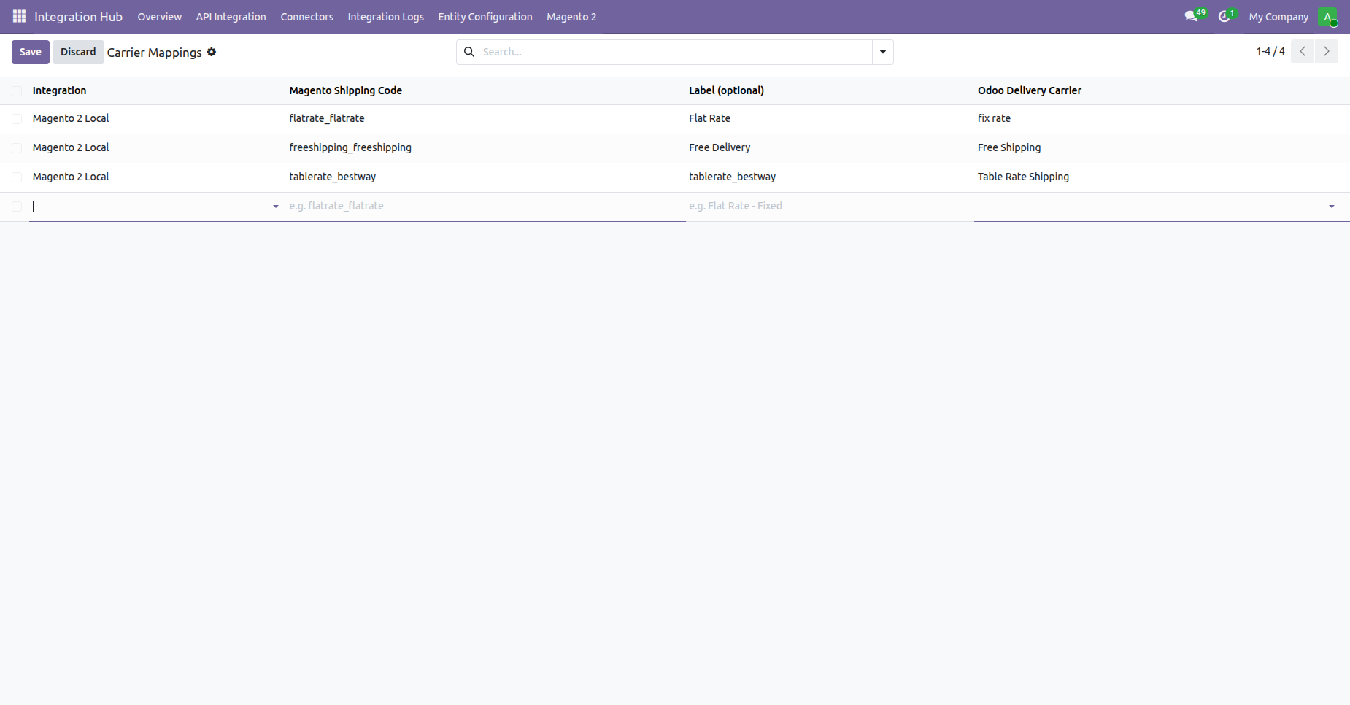Open the Integration Logs menu
The height and width of the screenshot is (705, 1350).
(385, 17)
